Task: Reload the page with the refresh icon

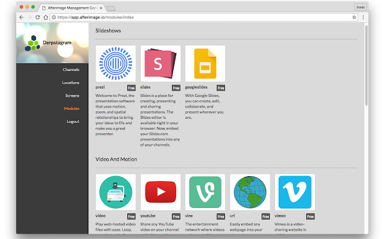Action: [38, 17]
